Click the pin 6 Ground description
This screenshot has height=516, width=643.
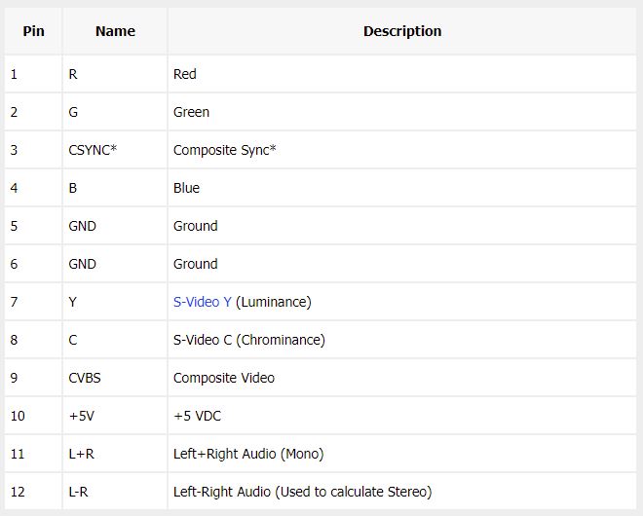pos(195,264)
